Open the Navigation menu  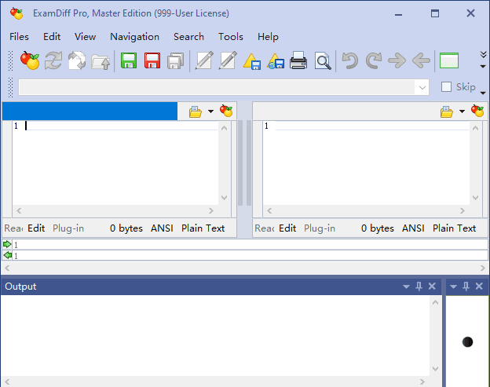pos(134,37)
